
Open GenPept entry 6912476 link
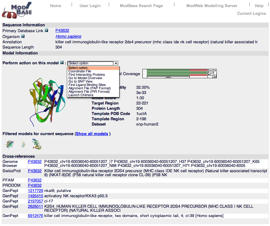click(35, 215)
